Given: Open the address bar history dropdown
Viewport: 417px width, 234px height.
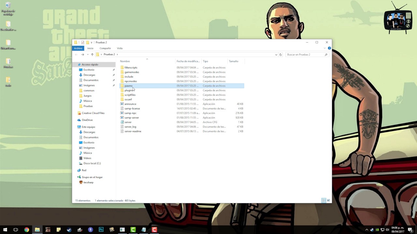Looking at the screenshot, I should pyautogui.click(x=276, y=55).
